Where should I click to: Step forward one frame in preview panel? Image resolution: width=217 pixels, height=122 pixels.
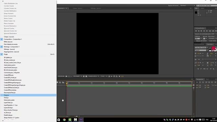204,31
